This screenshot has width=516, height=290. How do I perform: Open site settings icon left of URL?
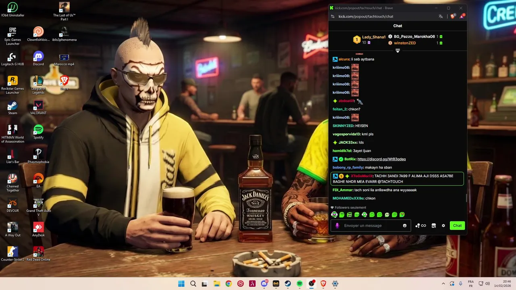[333, 17]
